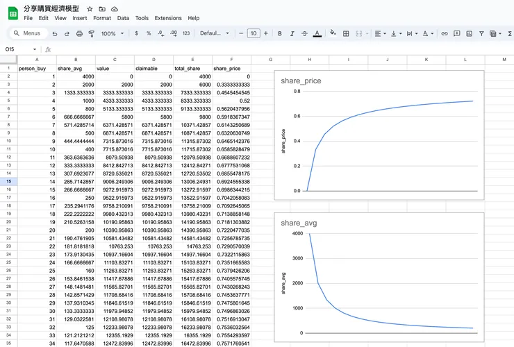514x347 pixels.
Task: Open the zoom 100% dropdown
Action: tap(111, 33)
